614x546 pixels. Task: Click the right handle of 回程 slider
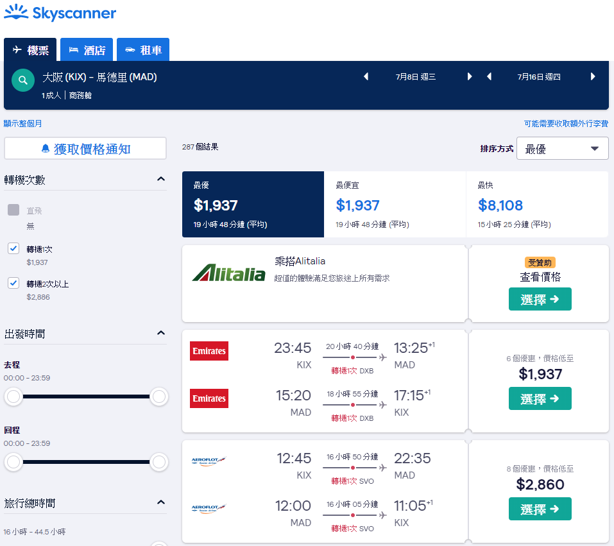pos(159,462)
